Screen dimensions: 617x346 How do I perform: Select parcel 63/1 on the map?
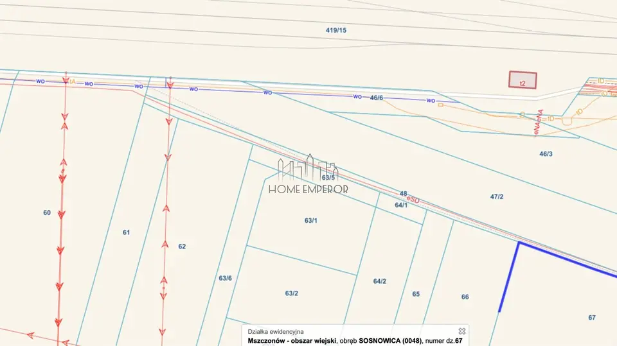[311, 221]
